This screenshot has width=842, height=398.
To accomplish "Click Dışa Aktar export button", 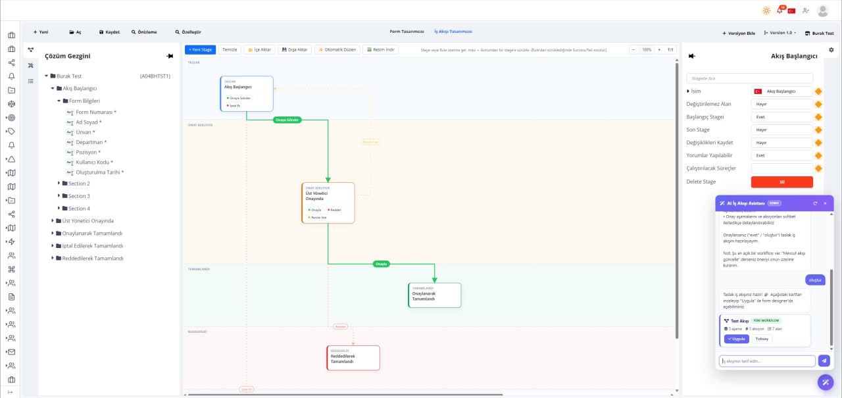I will (295, 50).
